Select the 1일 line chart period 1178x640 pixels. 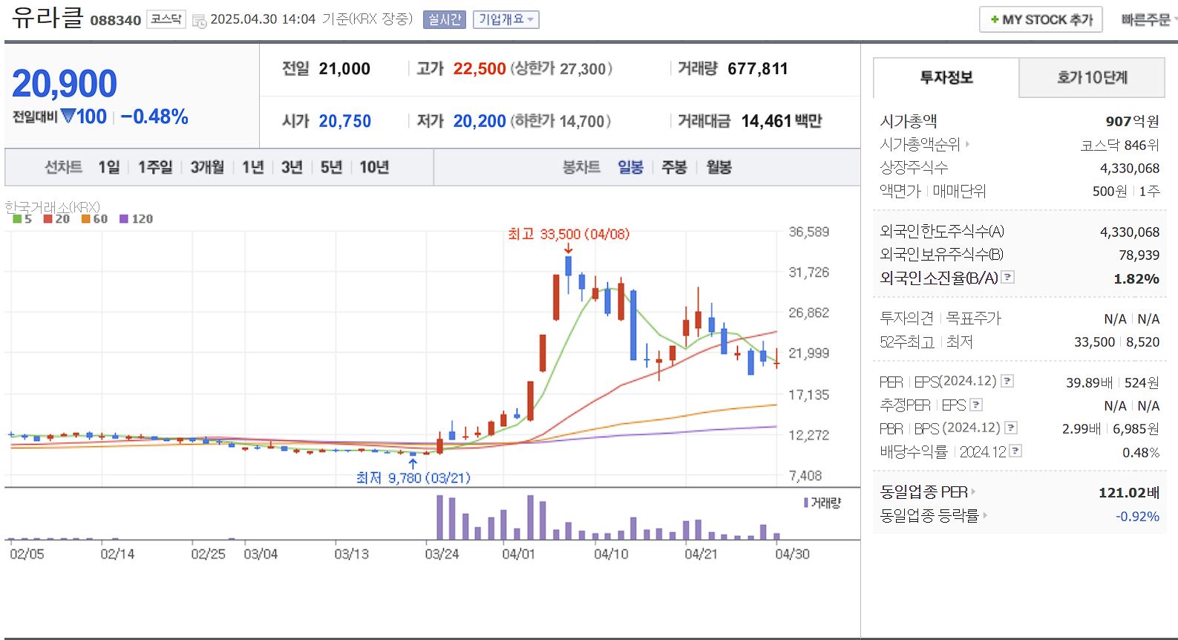[109, 167]
